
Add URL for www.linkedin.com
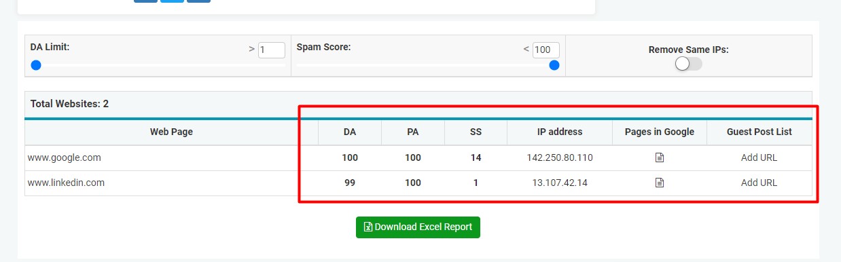(759, 183)
